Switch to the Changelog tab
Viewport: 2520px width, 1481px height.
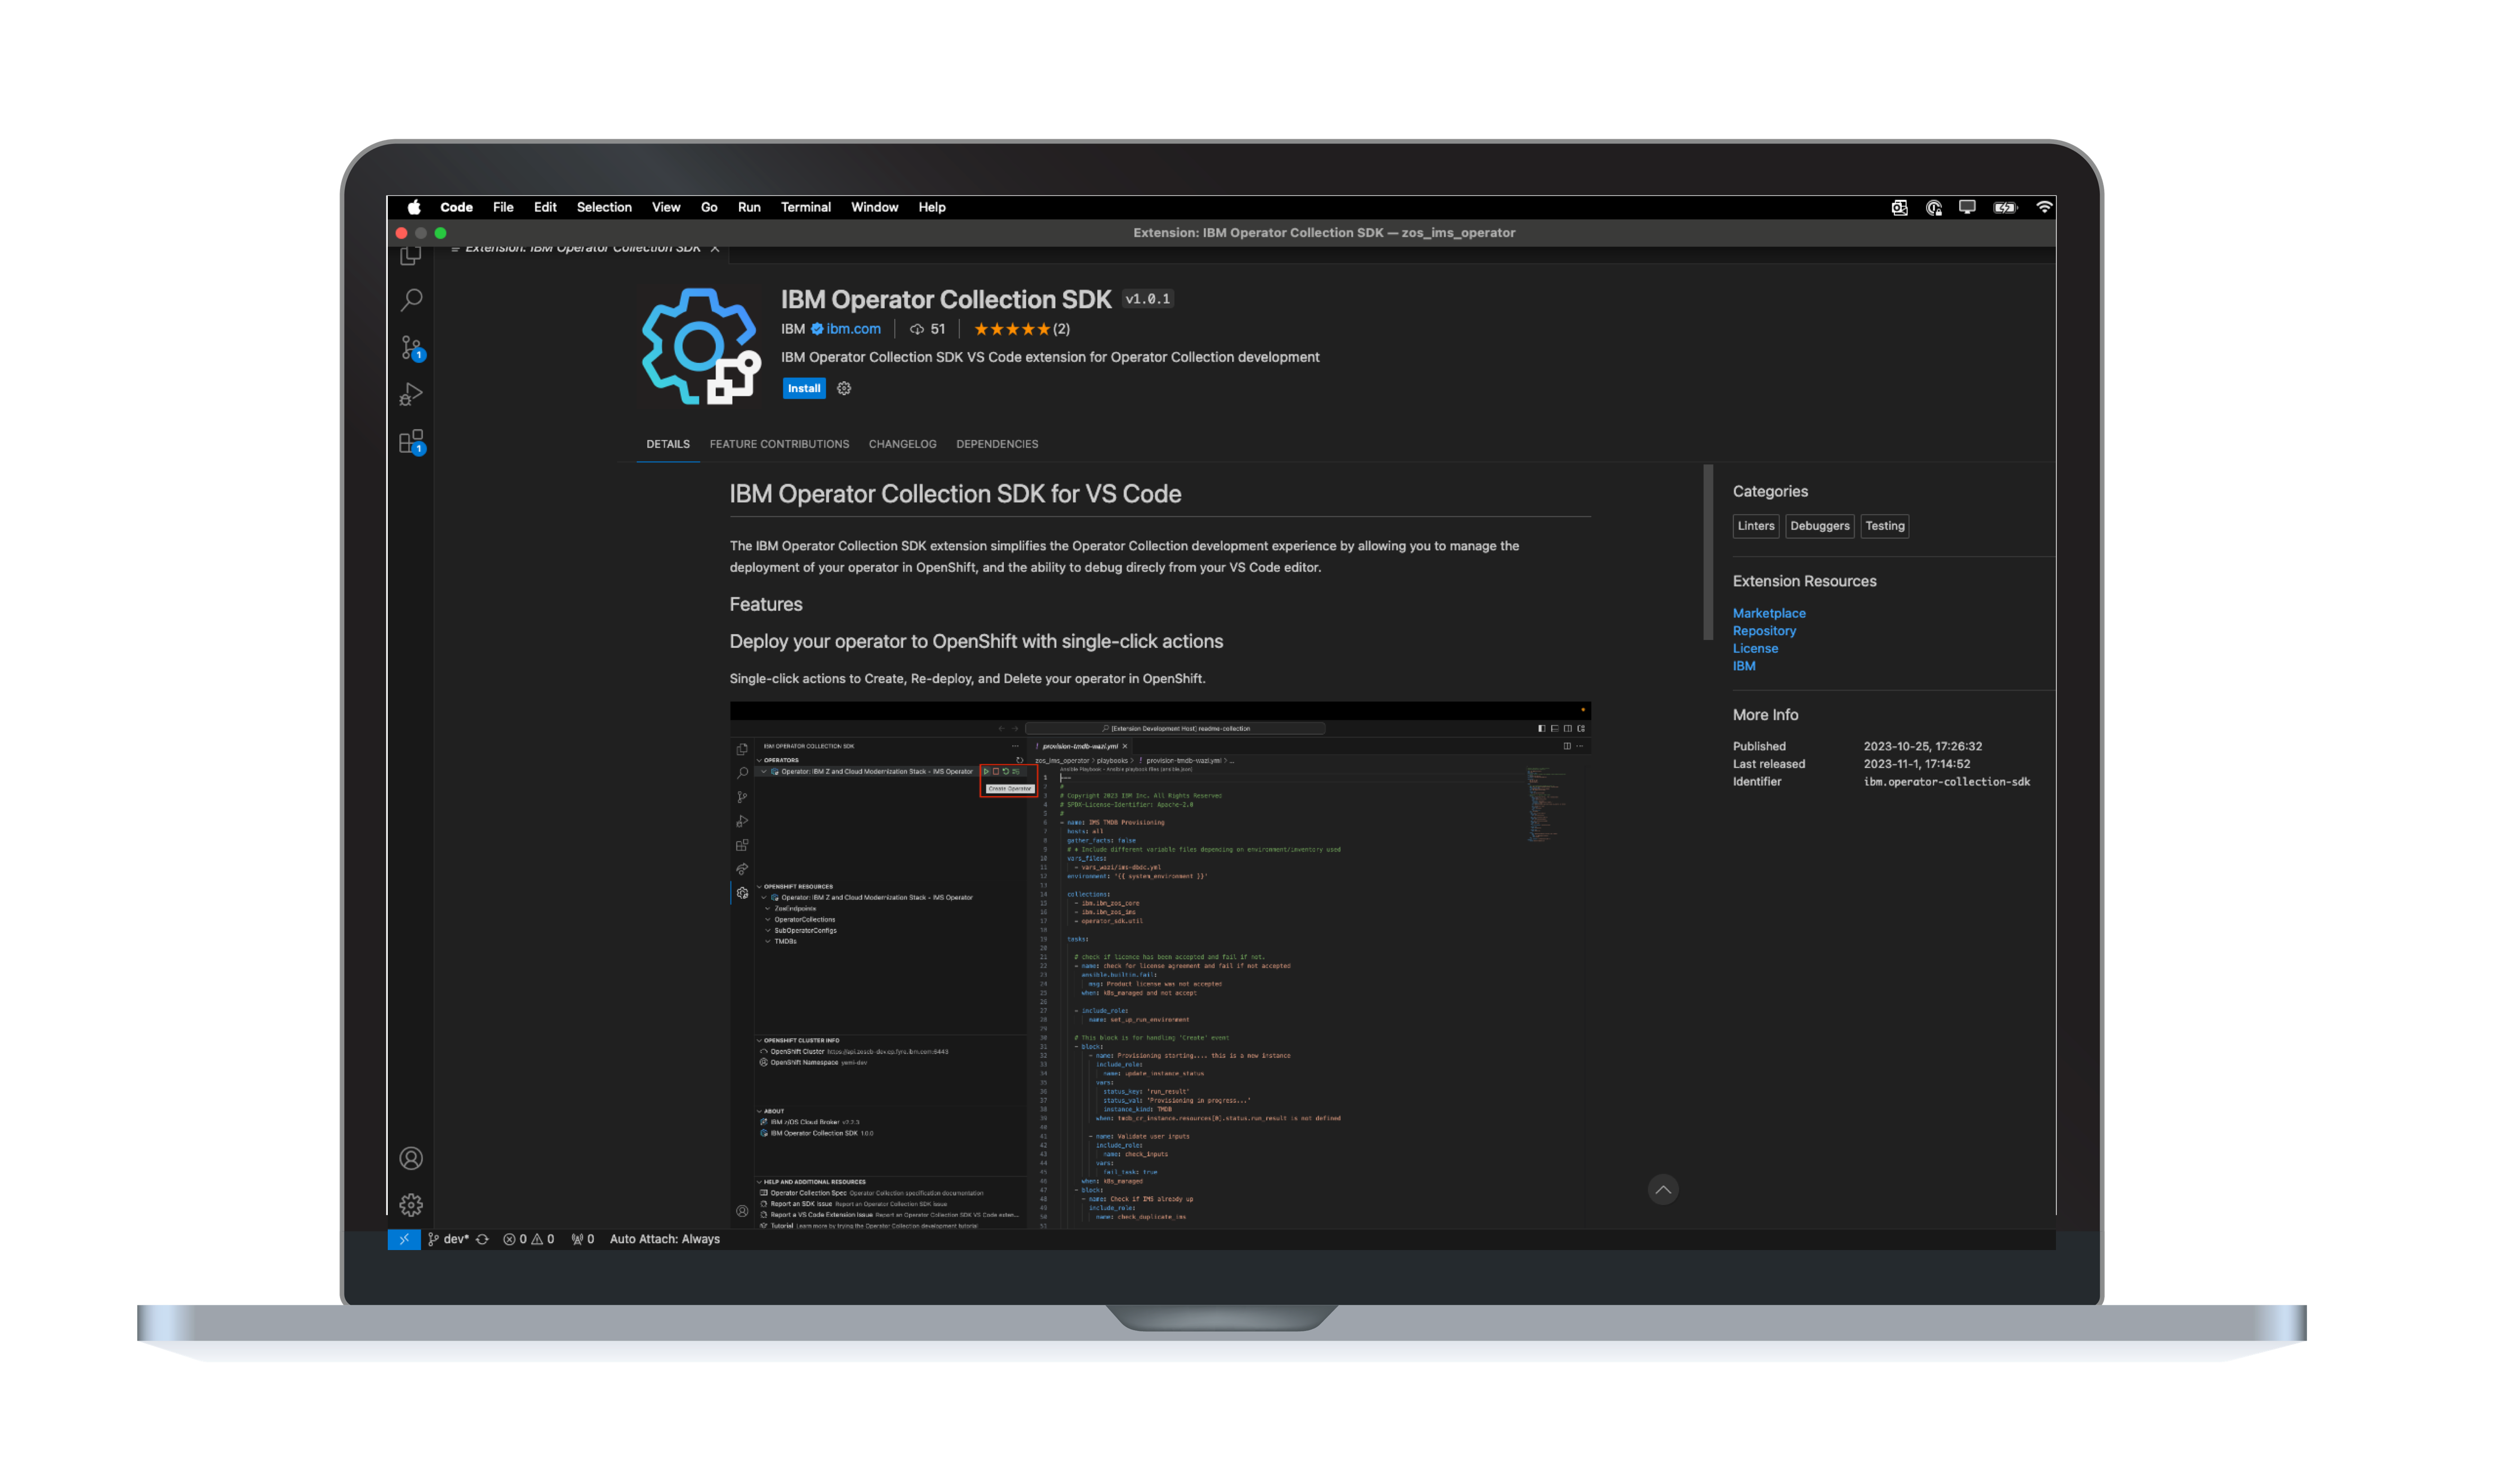pyautogui.click(x=902, y=444)
